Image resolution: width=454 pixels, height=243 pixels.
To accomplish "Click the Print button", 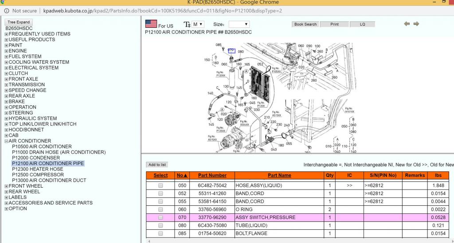I will [x=334, y=24].
